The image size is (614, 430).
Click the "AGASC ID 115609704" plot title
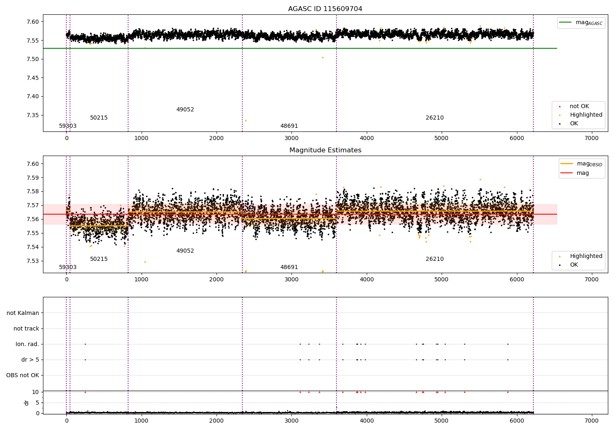pyautogui.click(x=325, y=9)
